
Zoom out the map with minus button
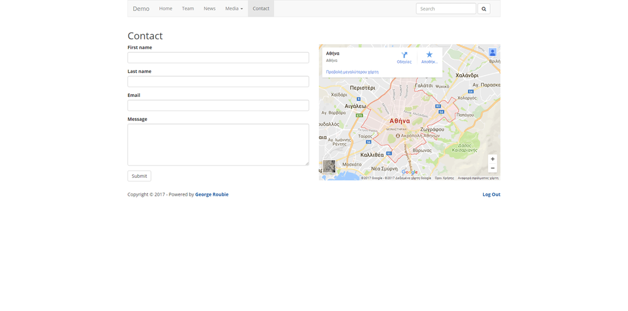[492, 168]
